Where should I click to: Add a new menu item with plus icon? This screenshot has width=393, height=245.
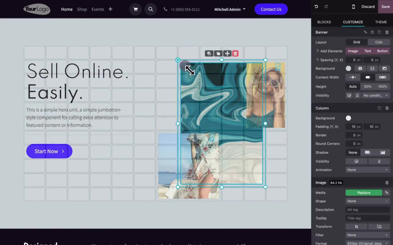pos(110,9)
